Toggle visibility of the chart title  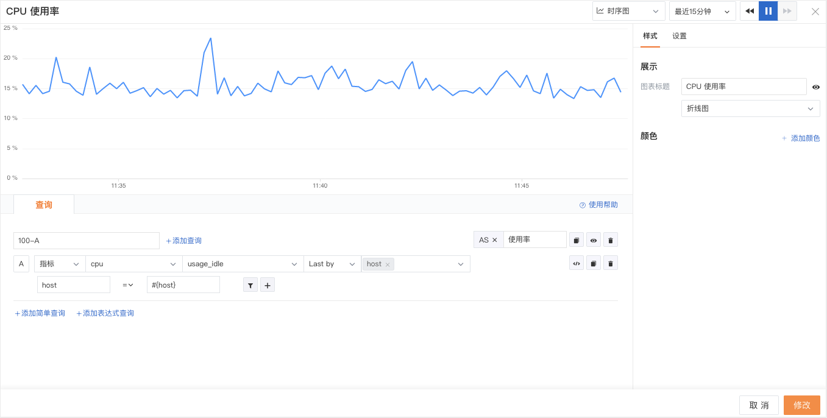pyautogui.click(x=816, y=87)
